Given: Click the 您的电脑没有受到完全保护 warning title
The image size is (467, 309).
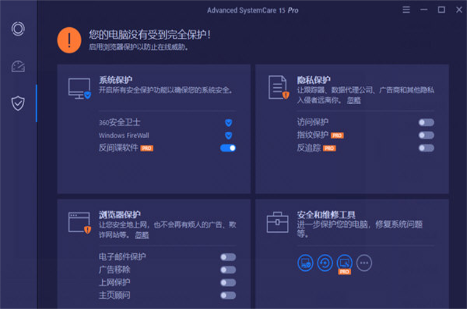Looking at the screenshot, I should [x=150, y=35].
